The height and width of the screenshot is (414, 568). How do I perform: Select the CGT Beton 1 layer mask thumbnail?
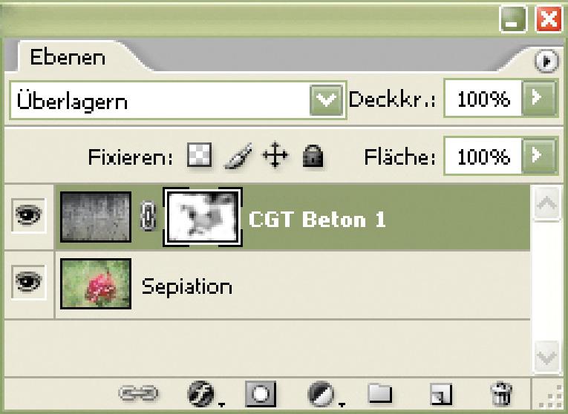[x=203, y=217]
